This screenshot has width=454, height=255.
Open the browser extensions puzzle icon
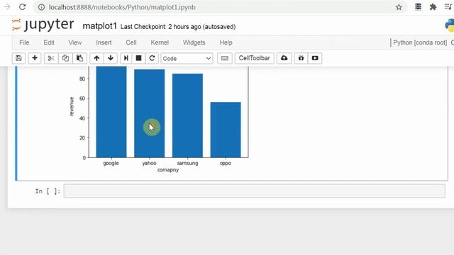(x=433, y=7)
